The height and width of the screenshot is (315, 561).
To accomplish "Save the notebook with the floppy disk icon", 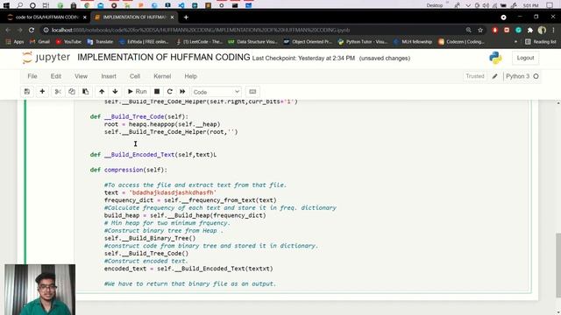I will tap(27, 92).
